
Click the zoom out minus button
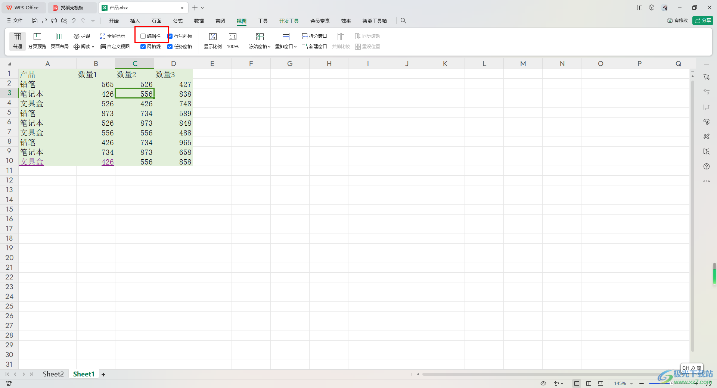point(642,384)
